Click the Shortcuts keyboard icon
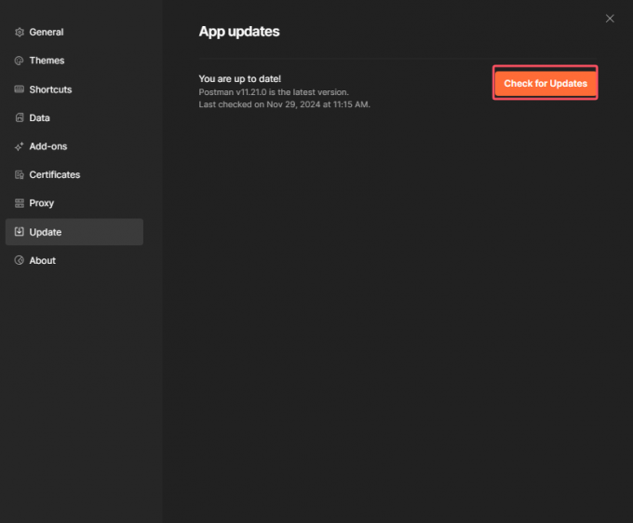The height and width of the screenshot is (523, 633). pyautogui.click(x=19, y=89)
